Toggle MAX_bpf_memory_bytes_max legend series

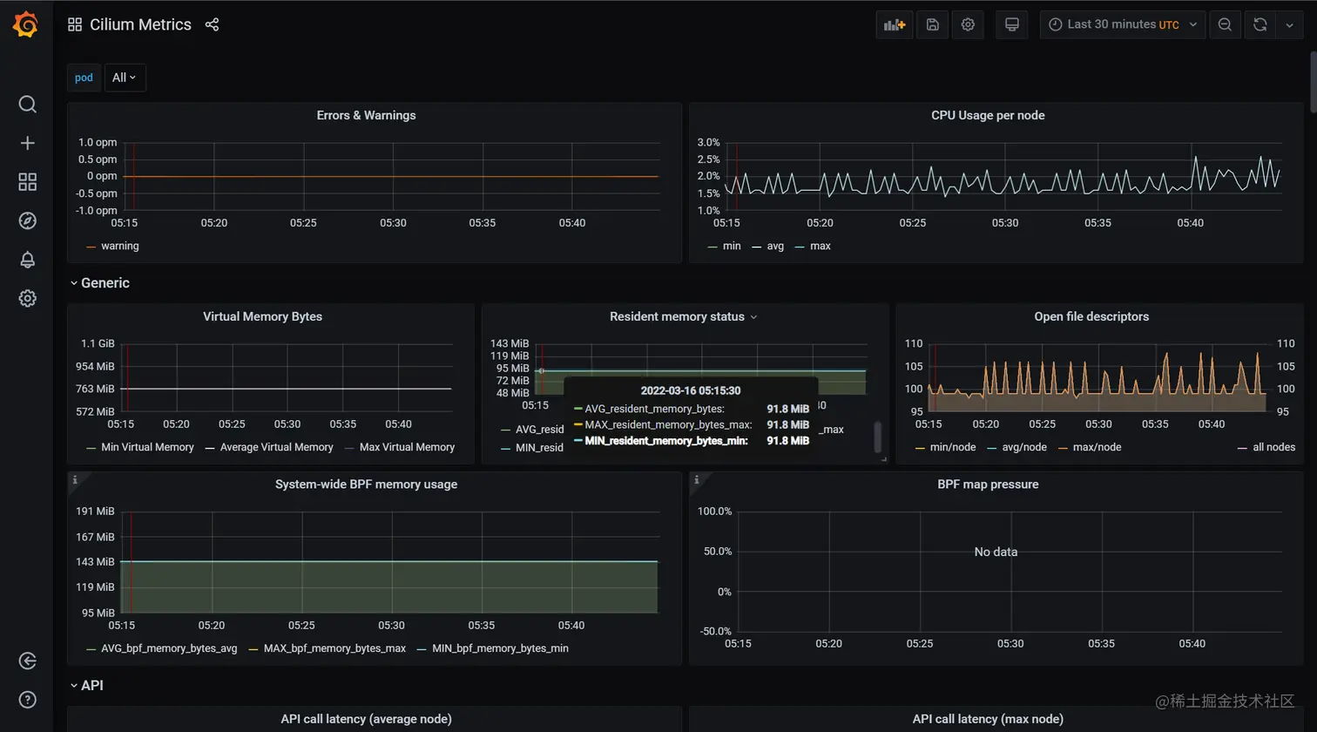pos(334,648)
